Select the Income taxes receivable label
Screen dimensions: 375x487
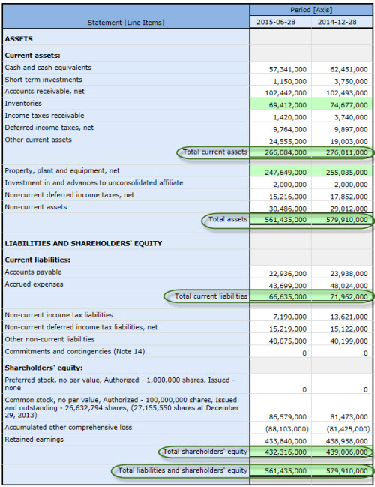(x=44, y=116)
